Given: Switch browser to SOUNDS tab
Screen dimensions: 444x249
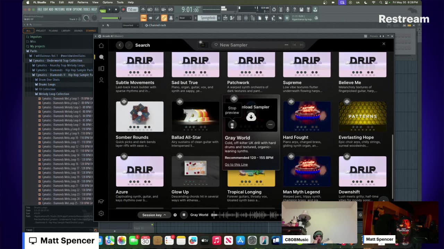Looking at the screenshot, I should [78, 31].
